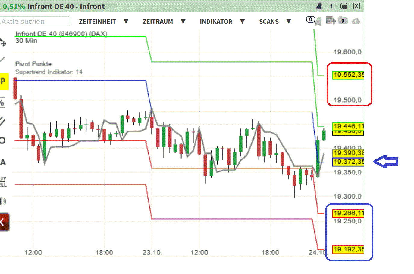Click the 19.600,0 axis value

(347, 52)
